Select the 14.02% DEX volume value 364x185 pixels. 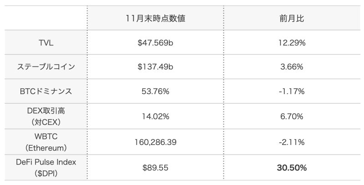point(155,116)
